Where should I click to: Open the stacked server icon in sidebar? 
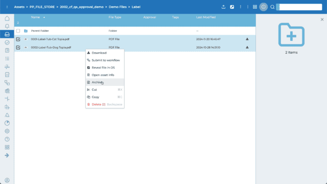click(7, 75)
